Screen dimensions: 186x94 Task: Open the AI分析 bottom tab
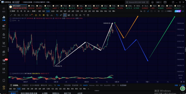[80, 93]
